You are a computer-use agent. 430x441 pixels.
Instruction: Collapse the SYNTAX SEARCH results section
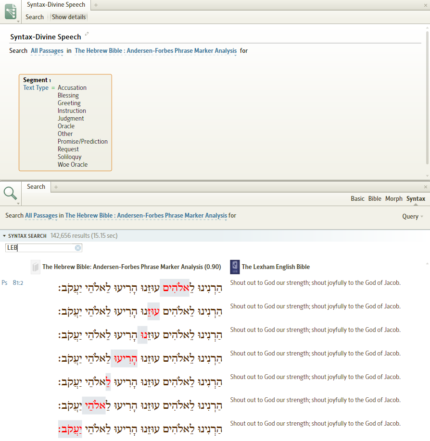(x=4, y=236)
